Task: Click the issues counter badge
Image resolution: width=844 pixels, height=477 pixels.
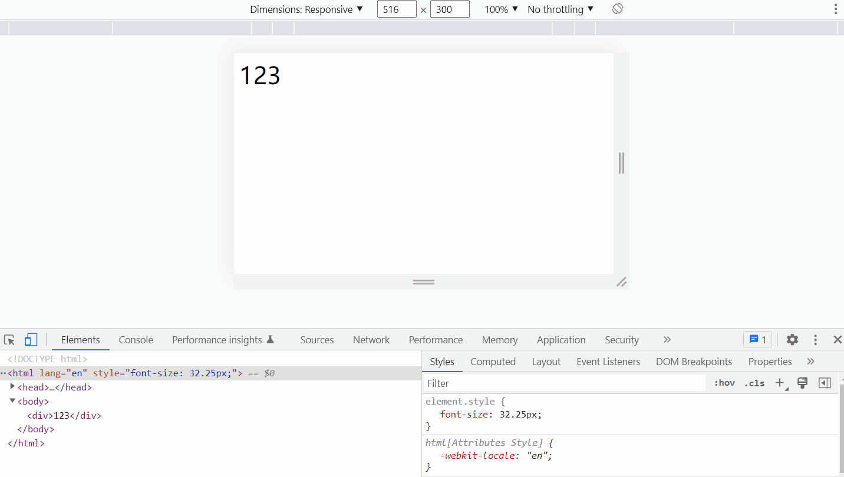Action: coord(757,340)
